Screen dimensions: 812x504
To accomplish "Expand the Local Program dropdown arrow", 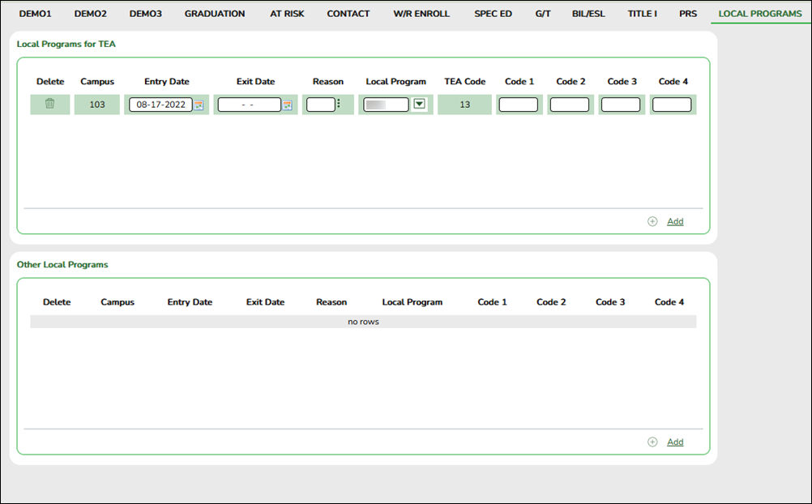I will click(419, 104).
